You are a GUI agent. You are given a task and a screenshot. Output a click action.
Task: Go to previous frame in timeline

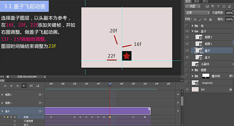coord(5,86)
